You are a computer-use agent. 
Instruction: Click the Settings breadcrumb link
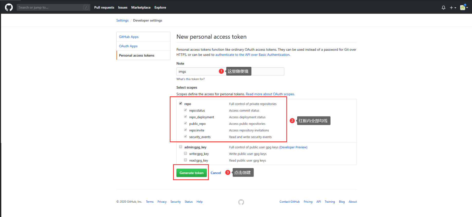click(122, 20)
